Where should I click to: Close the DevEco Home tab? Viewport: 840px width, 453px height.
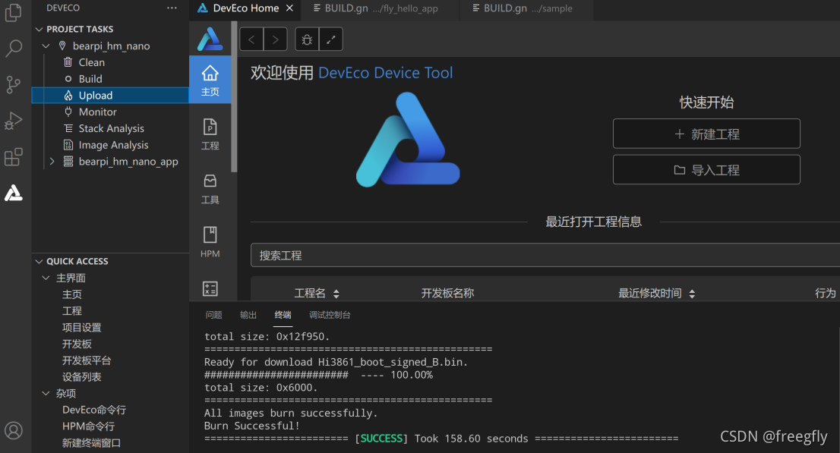coord(289,8)
